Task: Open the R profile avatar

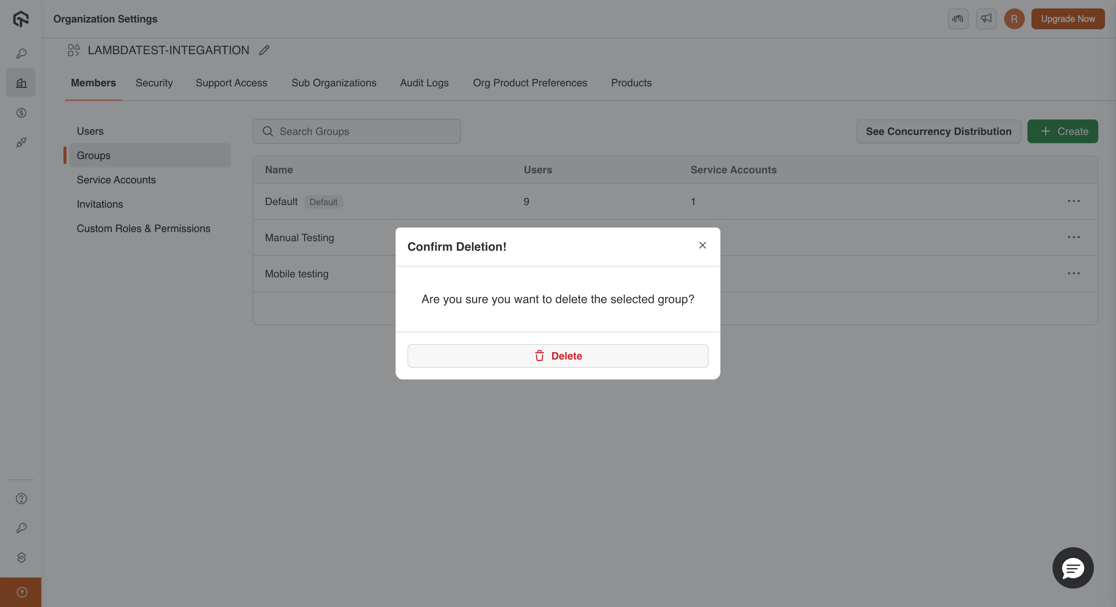Action: pyautogui.click(x=1014, y=18)
